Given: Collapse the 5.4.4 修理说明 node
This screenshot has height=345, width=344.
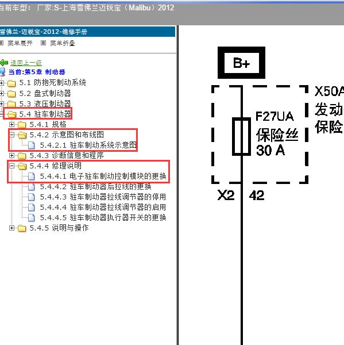Looking at the screenshot, I should click(11, 166).
